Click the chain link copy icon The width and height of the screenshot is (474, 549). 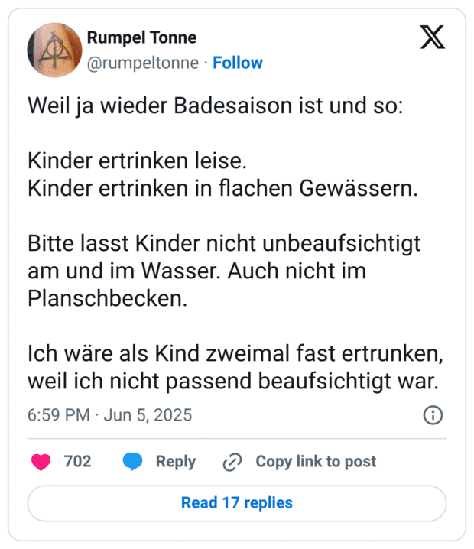coord(232,462)
